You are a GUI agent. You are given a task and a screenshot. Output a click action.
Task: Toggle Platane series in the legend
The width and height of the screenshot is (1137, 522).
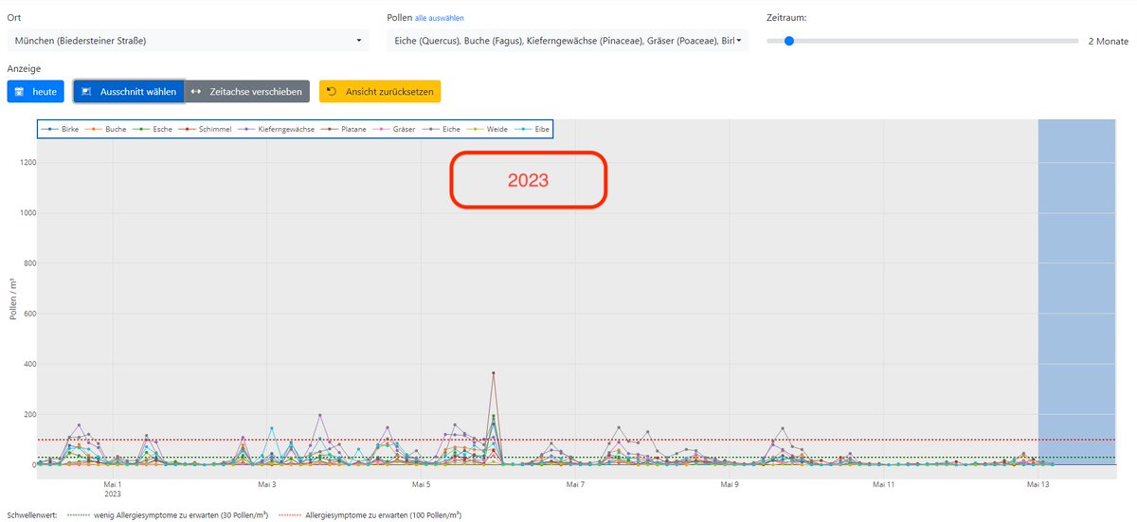click(344, 129)
